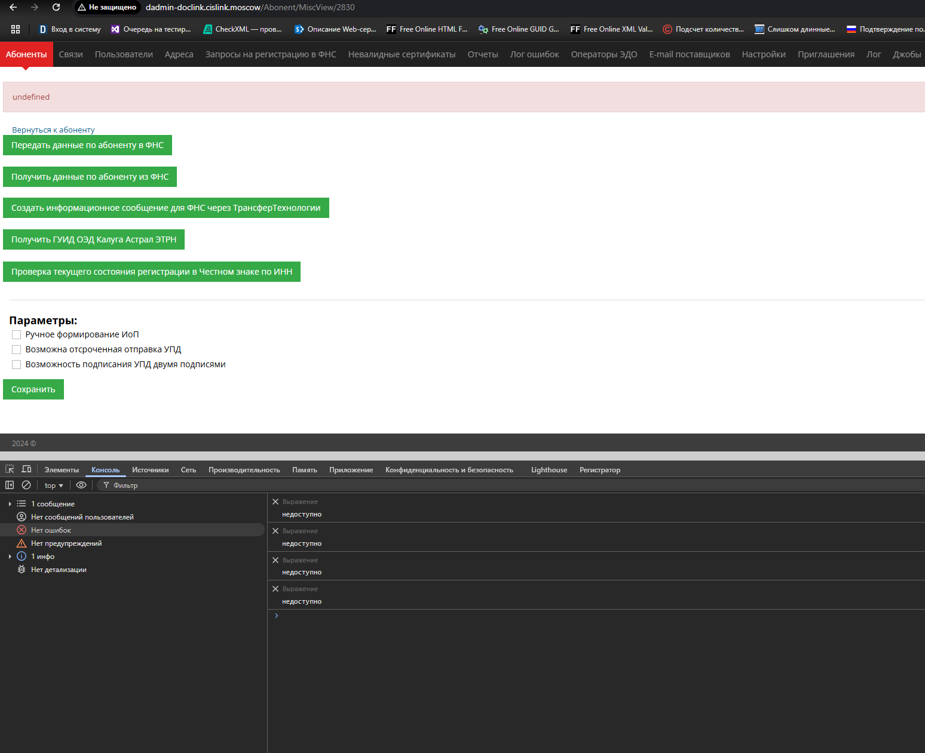Open 'Лог ошибок' menu item
This screenshot has width=925, height=753.
pos(535,54)
